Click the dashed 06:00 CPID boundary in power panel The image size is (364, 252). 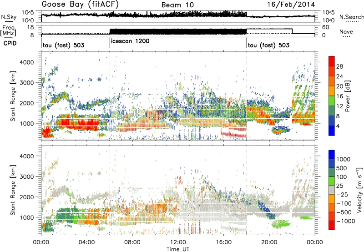pyautogui.click(x=110, y=96)
